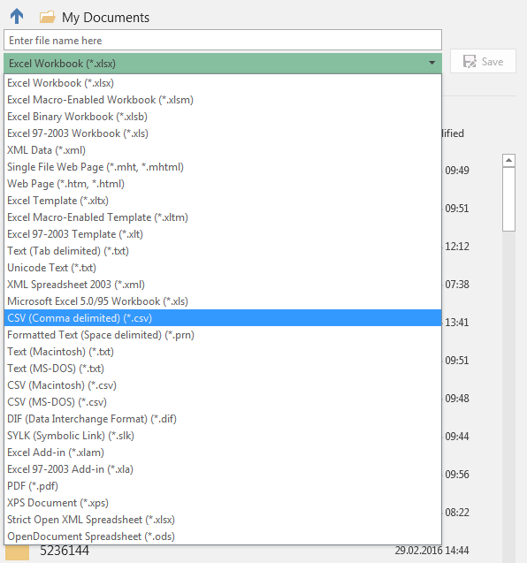Choose Excel Binary Workbook (*.xlsb)
The image size is (527, 563).
(223, 117)
